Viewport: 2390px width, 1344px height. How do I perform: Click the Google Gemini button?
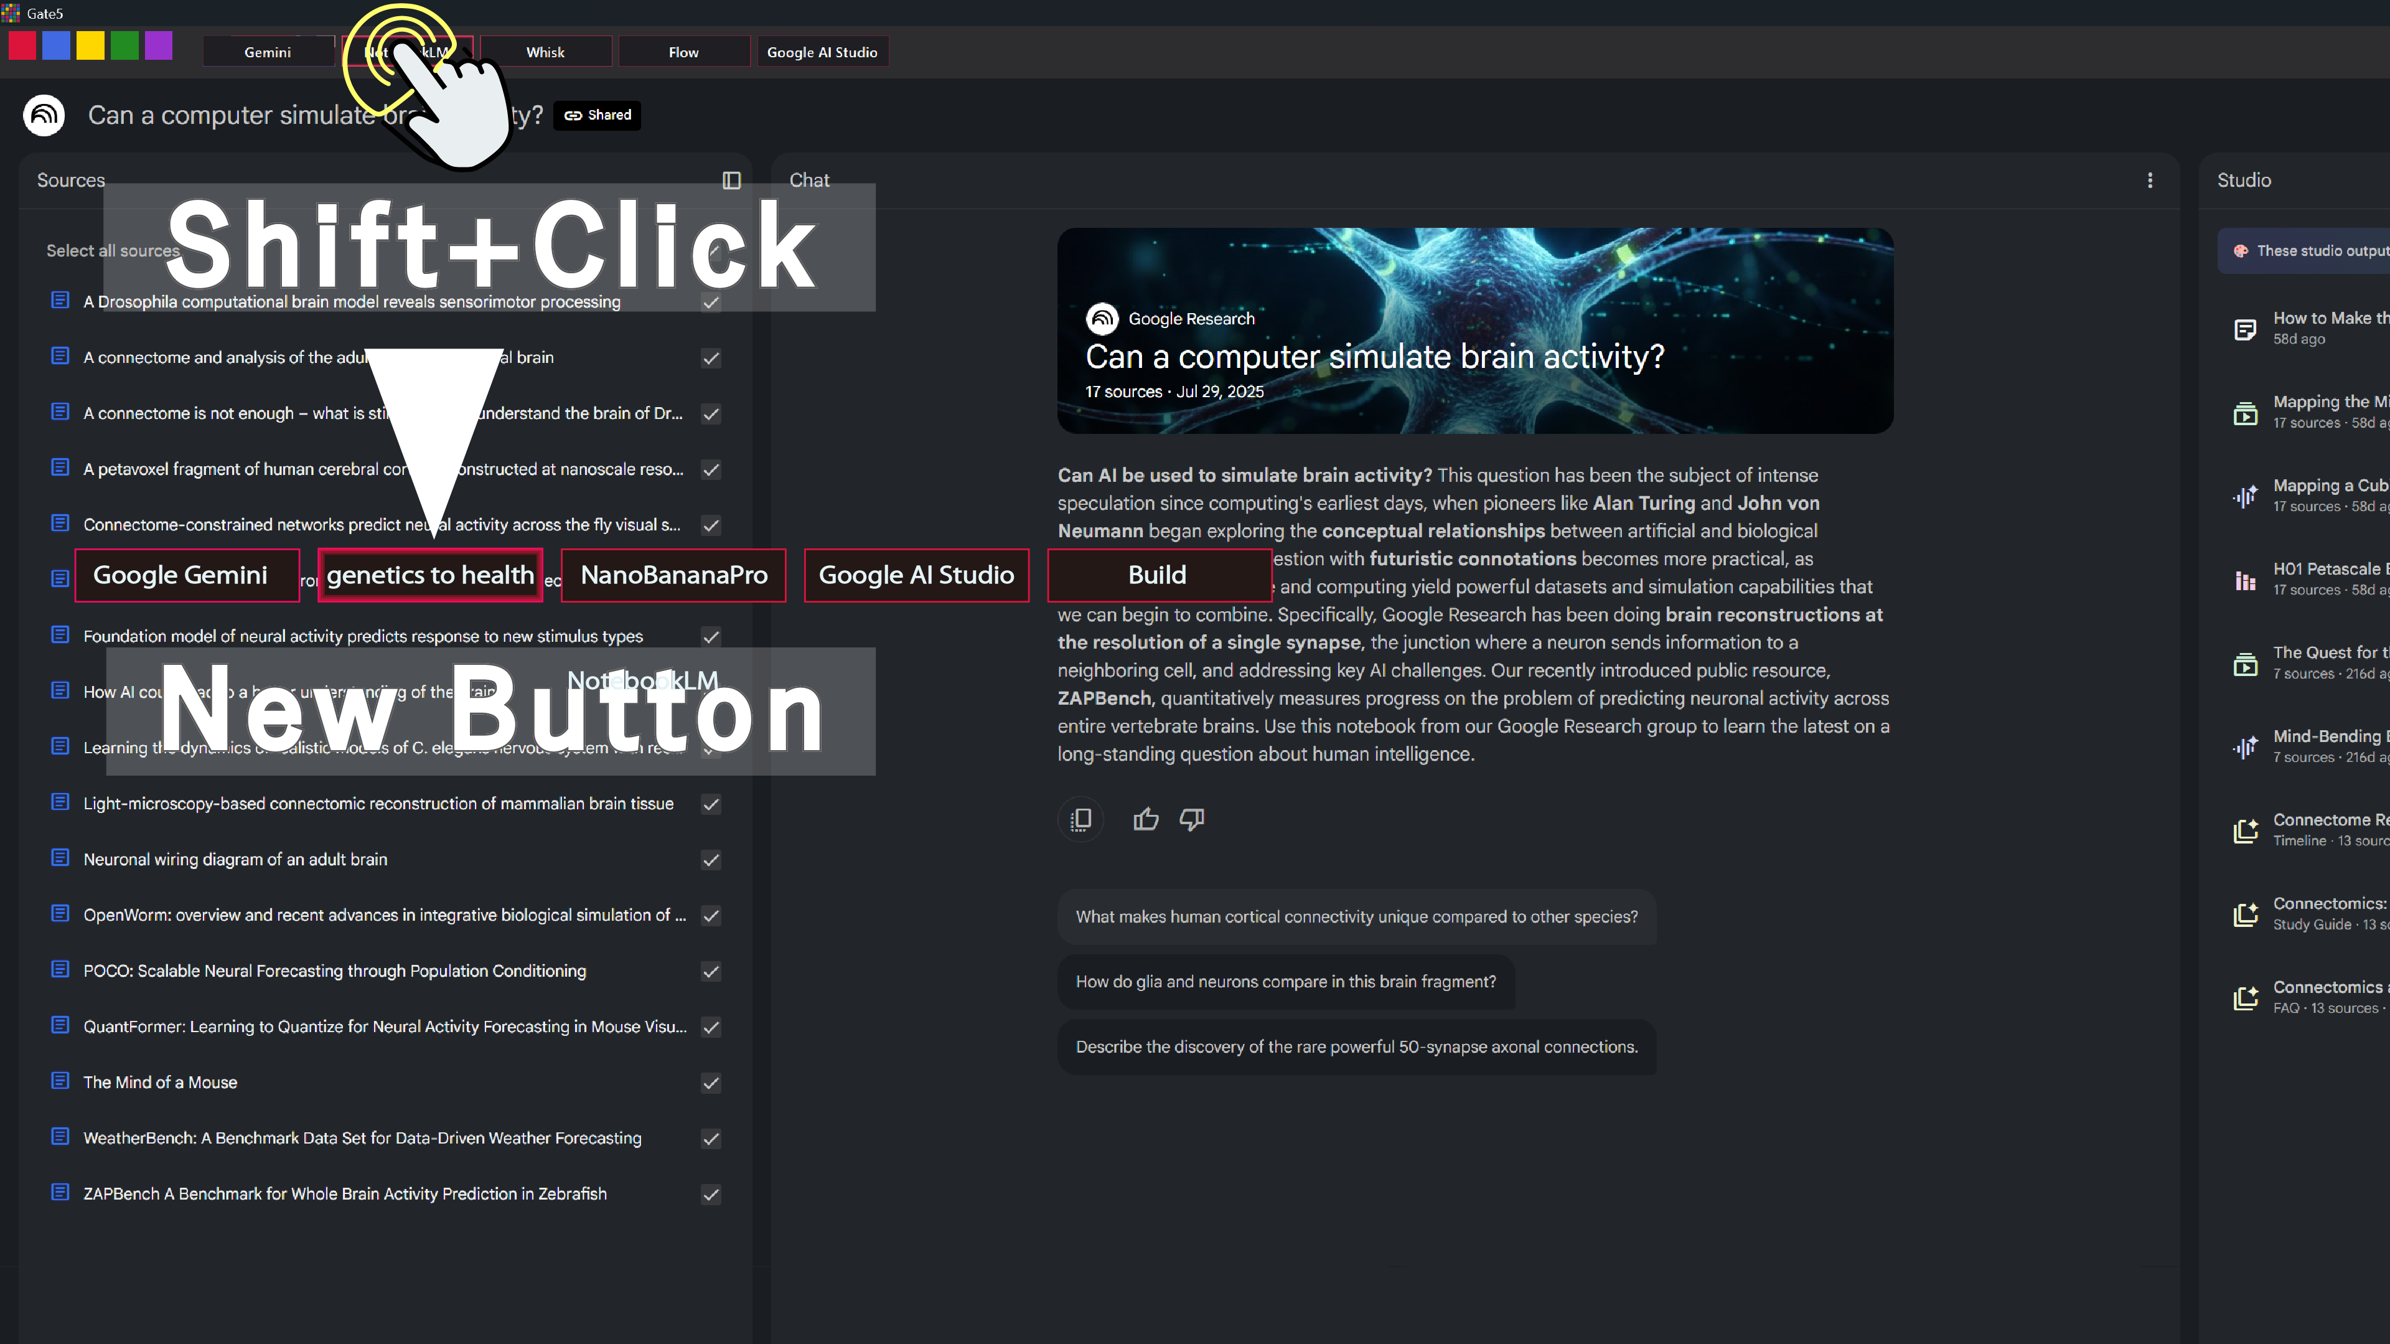(x=187, y=575)
